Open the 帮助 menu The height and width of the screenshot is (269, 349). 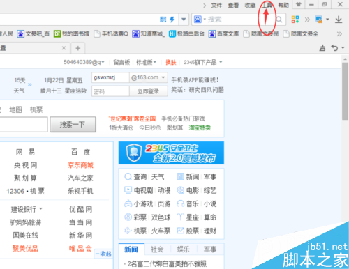(x=283, y=5)
